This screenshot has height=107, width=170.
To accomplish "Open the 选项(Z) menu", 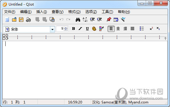I will (91, 12).
